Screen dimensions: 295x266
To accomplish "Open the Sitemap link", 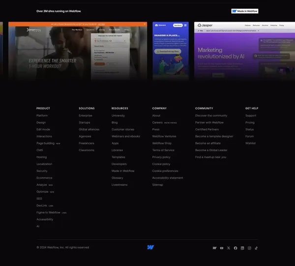I will (157, 185).
